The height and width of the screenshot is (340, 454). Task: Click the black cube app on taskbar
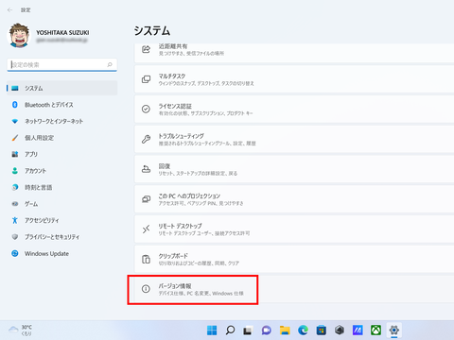[340, 331]
